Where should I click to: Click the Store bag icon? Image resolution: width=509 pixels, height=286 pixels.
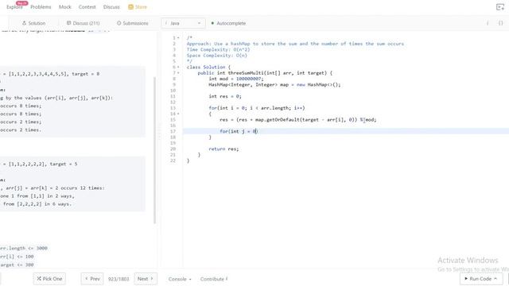point(130,7)
